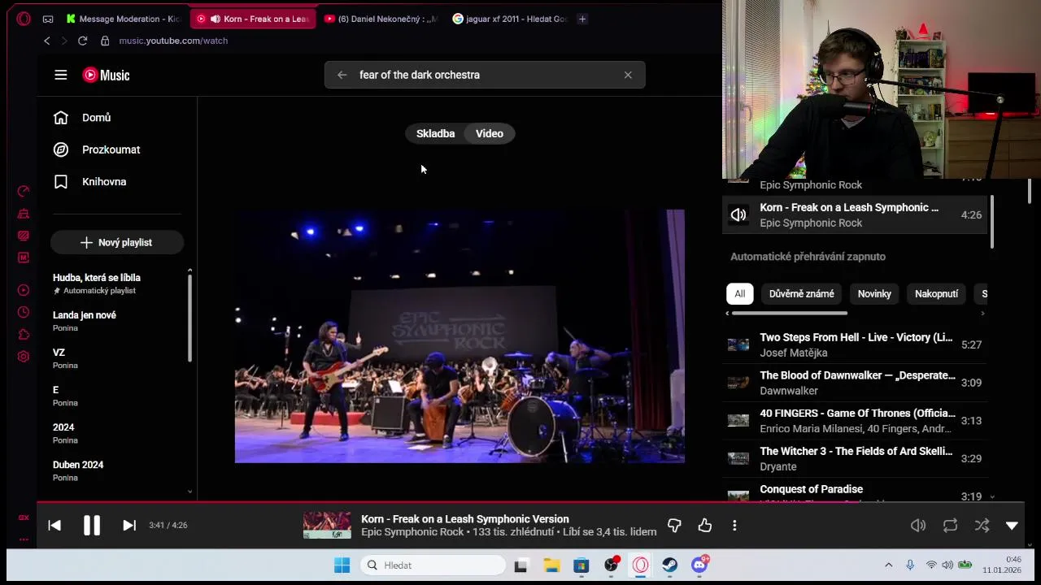Viewport: 1041px width, 585px height.
Task: Open Discord from the taskbar
Action: pos(699,565)
